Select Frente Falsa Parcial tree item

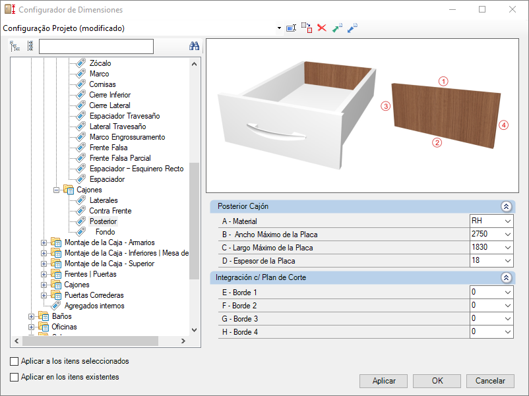pos(120,158)
